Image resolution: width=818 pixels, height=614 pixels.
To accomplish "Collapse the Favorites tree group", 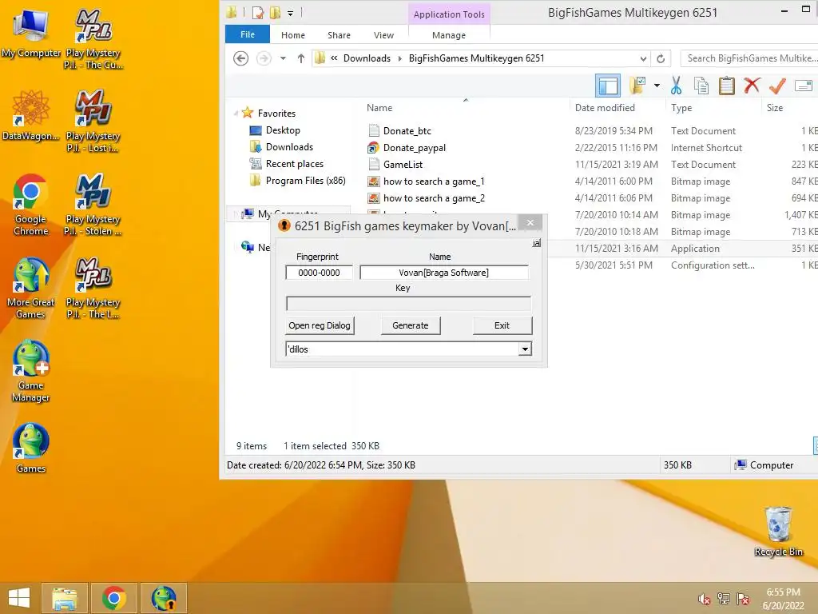I will pos(236,114).
